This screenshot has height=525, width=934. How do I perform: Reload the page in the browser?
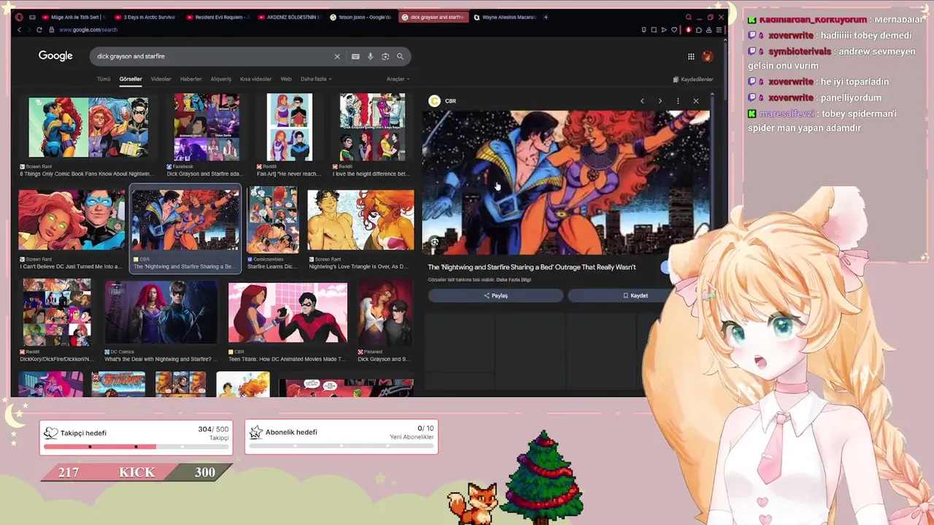(x=39, y=30)
